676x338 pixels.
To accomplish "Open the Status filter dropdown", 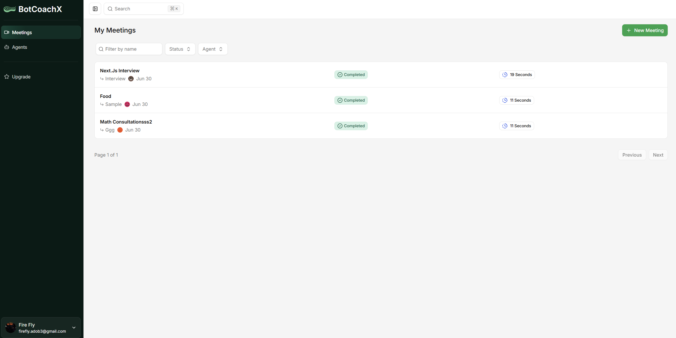I will click(x=180, y=49).
